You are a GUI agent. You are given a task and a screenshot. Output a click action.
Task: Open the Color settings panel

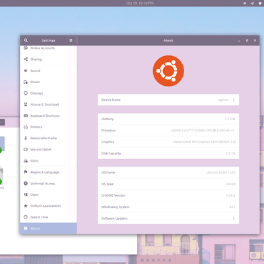click(48, 160)
